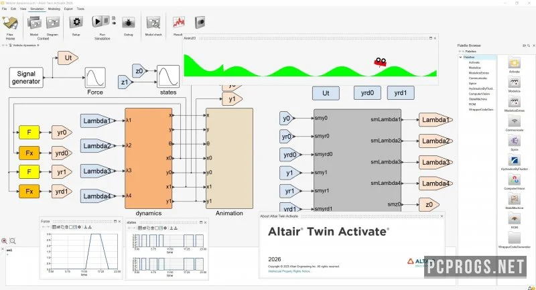This screenshot has height=290, width=536.
Task: Open the Modelica palette folder icon
Action: 514,82
